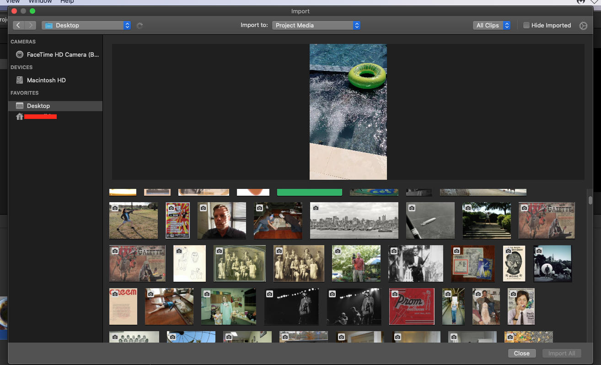Click the media browser scrollbar handle
Viewport: 601px width, 365px height.
pos(590,200)
